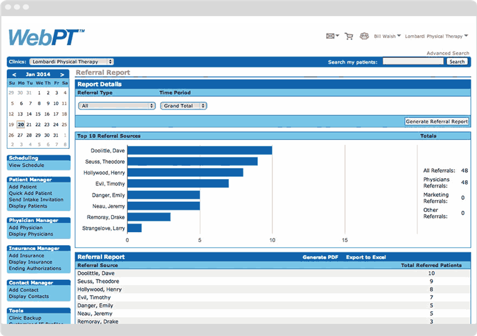Click the community people icon

(364, 36)
